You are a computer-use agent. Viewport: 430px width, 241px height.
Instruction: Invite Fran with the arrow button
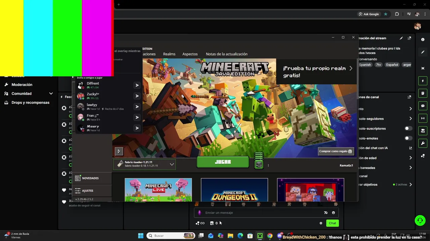[x=137, y=117]
